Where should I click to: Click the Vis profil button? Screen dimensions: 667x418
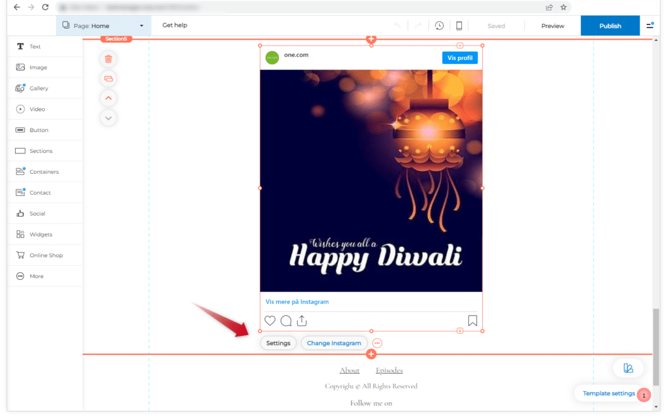(459, 58)
